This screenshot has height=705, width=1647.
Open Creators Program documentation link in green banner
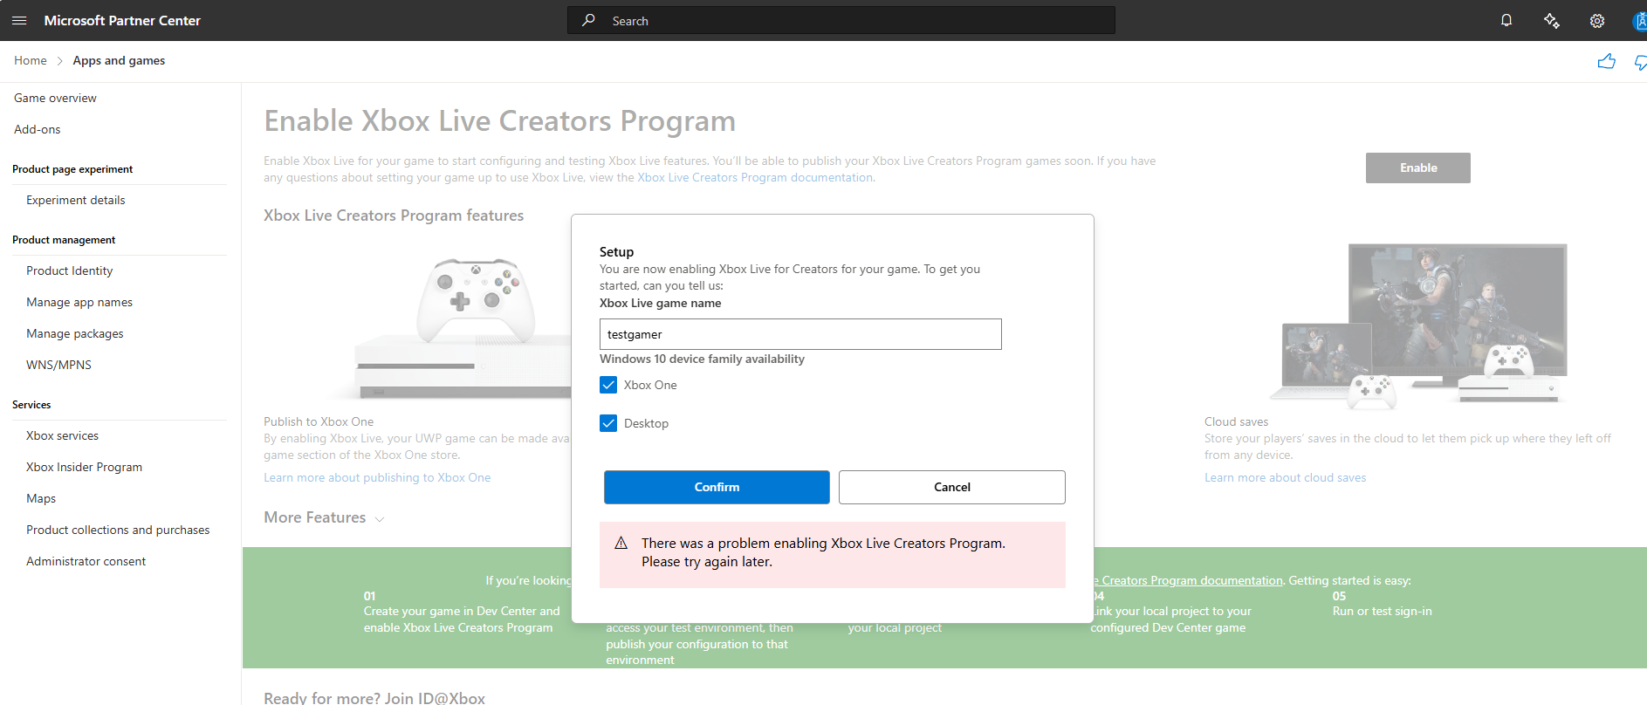pos(1188,580)
